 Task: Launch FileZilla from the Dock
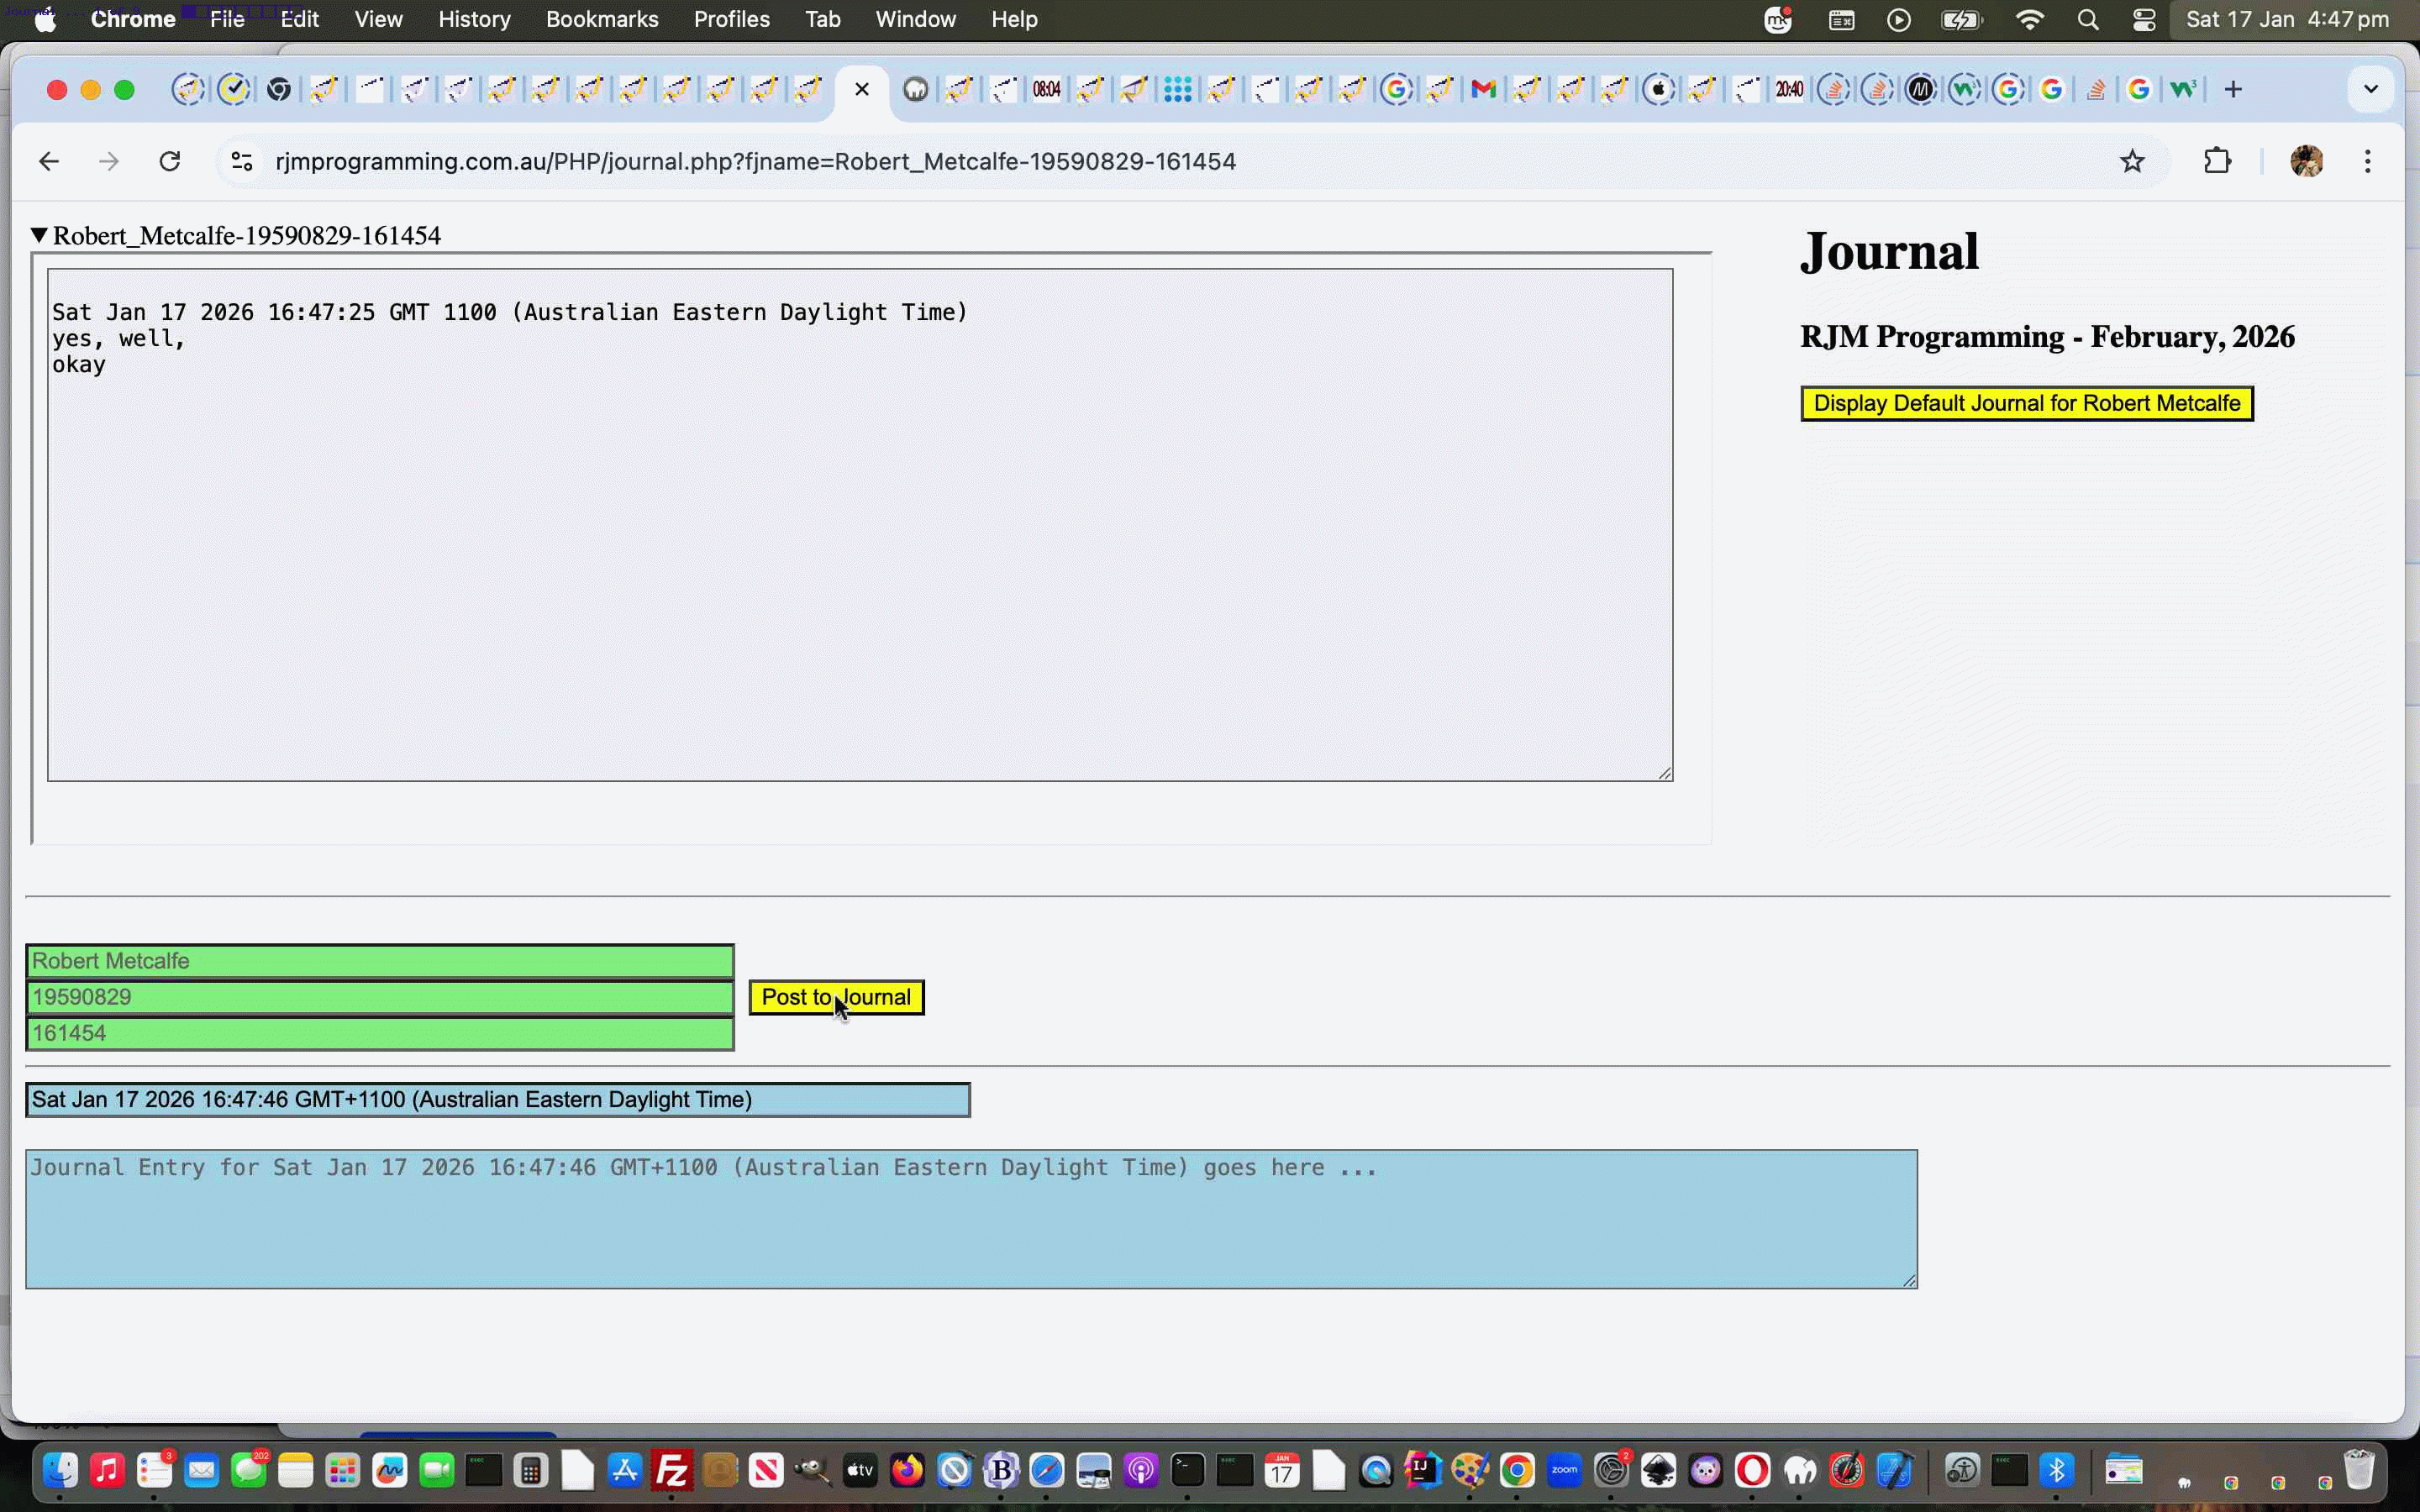pos(672,1470)
